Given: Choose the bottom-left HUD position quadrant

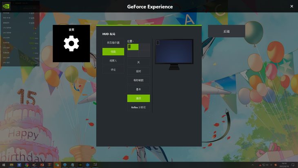Looking at the screenshot, I should coord(133,53).
